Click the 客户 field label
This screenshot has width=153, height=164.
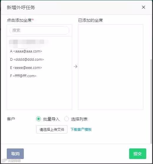click(11, 119)
